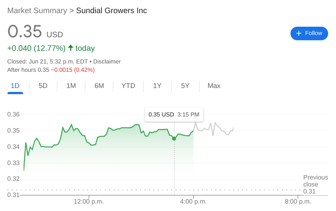Click the plus icon in Follow button
This screenshot has height=211, width=336.
[299, 33]
